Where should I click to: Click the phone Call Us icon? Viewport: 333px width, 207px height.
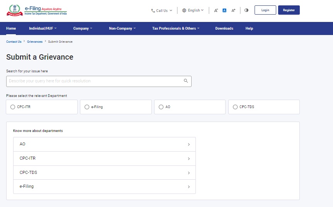point(153,10)
